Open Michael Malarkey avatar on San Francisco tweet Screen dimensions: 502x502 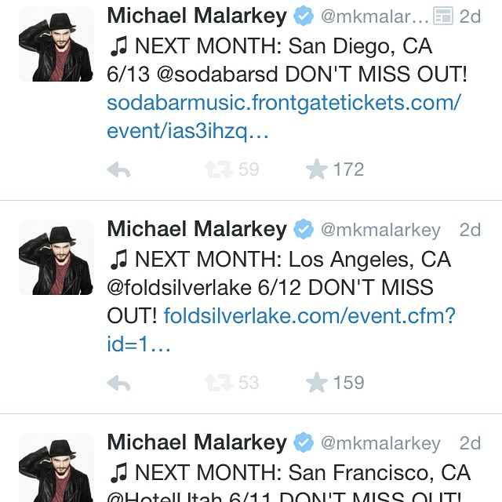point(56,467)
